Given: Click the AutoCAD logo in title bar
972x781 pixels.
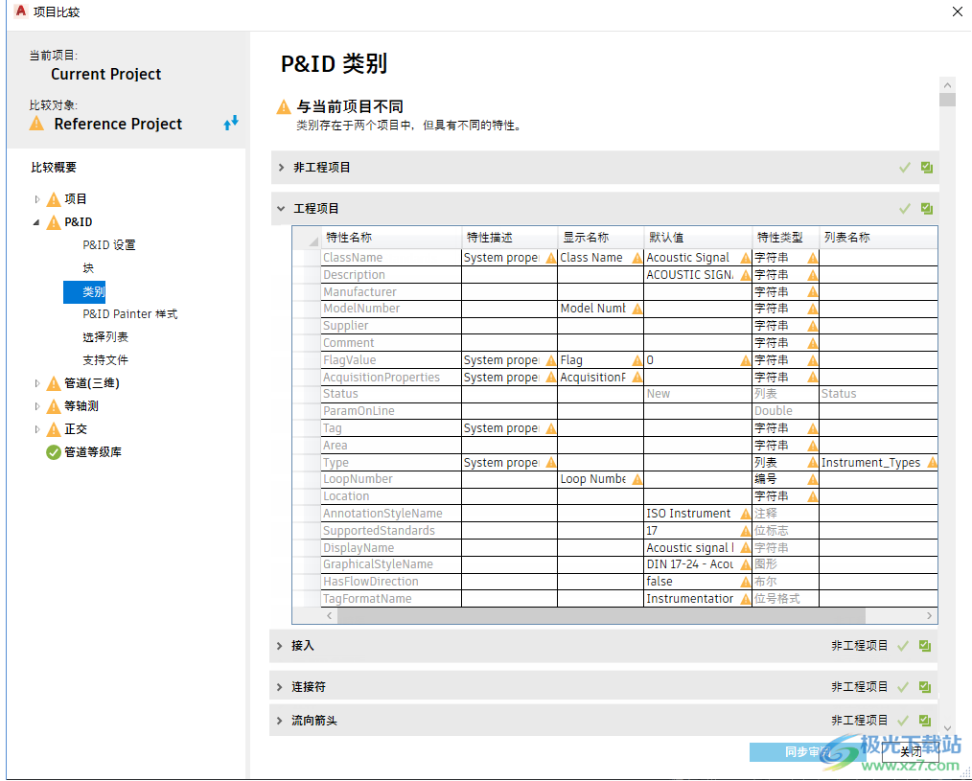Looking at the screenshot, I should click(x=20, y=11).
